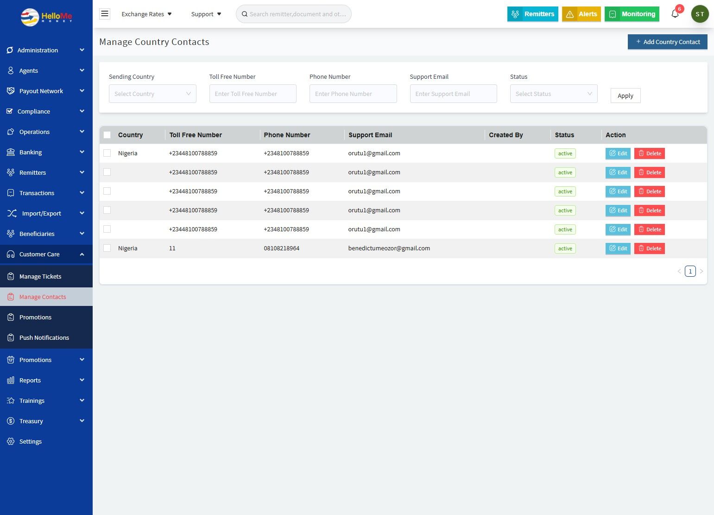Click Add Country Contact button
Viewport: 714px width, 515px height.
click(667, 42)
